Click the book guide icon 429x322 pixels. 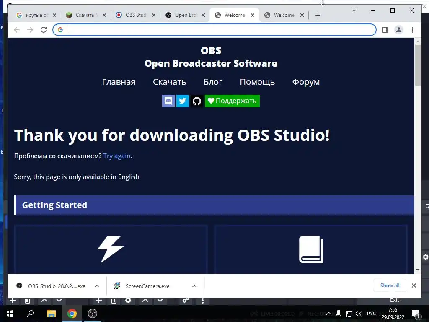311,249
